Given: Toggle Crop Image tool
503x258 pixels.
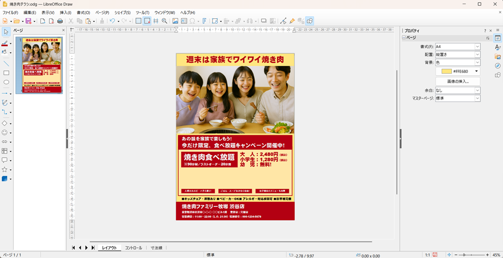Looking at the screenshot, I should click(273, 21).
